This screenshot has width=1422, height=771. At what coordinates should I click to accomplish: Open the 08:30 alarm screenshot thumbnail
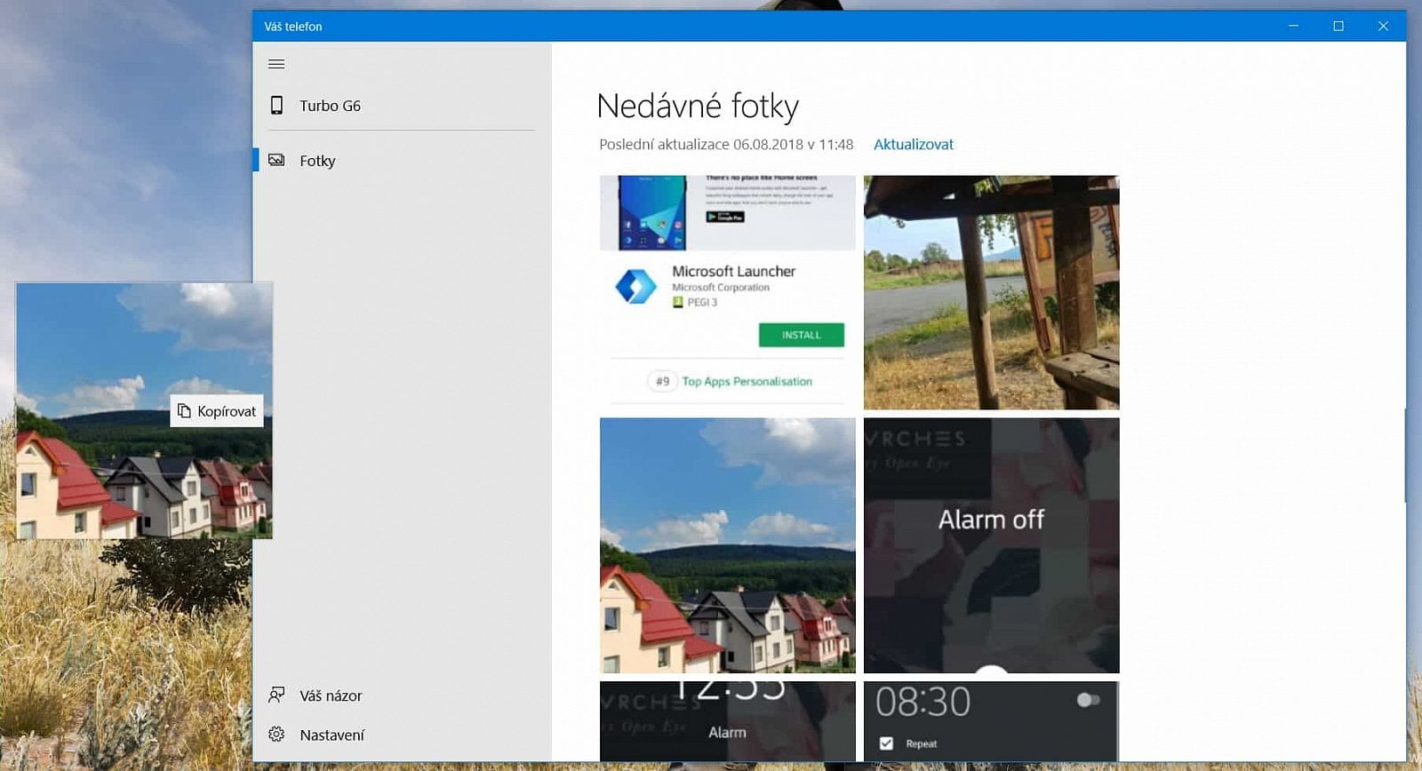pos(991,721)
